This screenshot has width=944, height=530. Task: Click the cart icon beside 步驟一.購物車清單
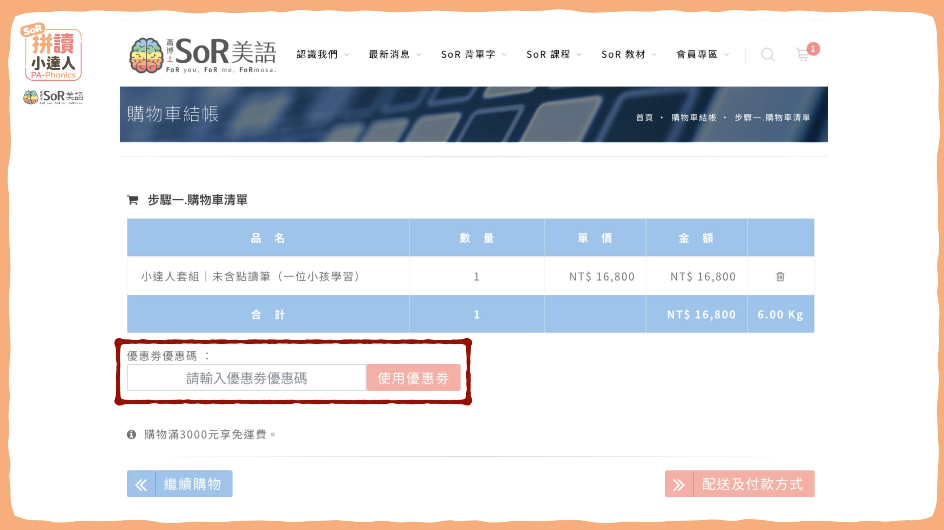pos(132,200)
